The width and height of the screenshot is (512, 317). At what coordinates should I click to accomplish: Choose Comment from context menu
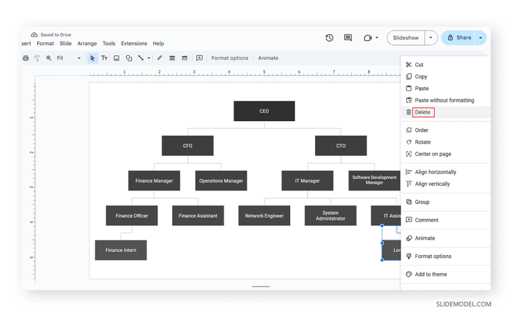445,220
